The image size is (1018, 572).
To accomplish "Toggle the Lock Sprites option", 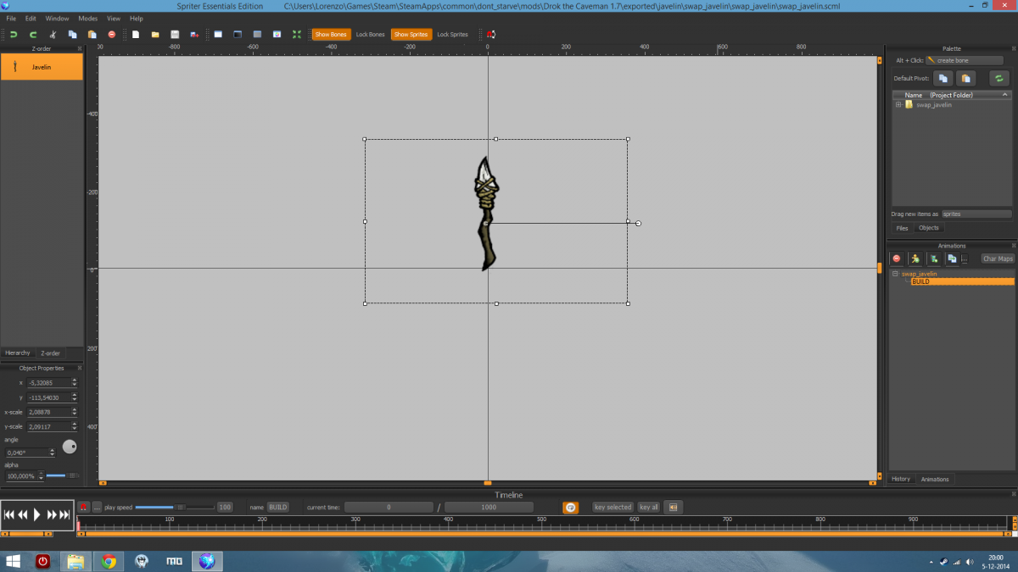I will tap(452, 35).
